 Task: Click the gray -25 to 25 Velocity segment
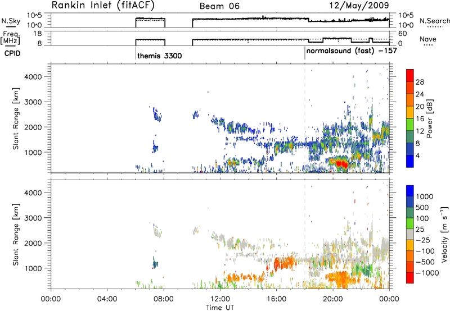(410, 235)
